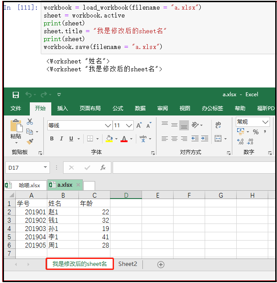Screen dimensions: 277x283
Task: Click the Insert Function fx icon
Action: [x=103, y=168]
